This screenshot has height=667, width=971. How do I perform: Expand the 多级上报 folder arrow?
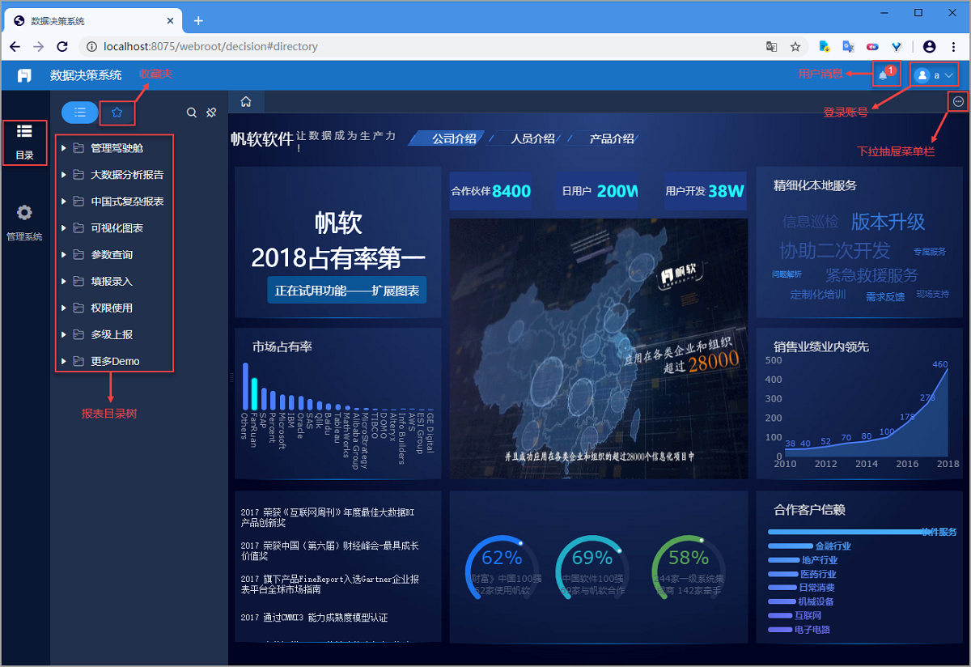point(64,335)
